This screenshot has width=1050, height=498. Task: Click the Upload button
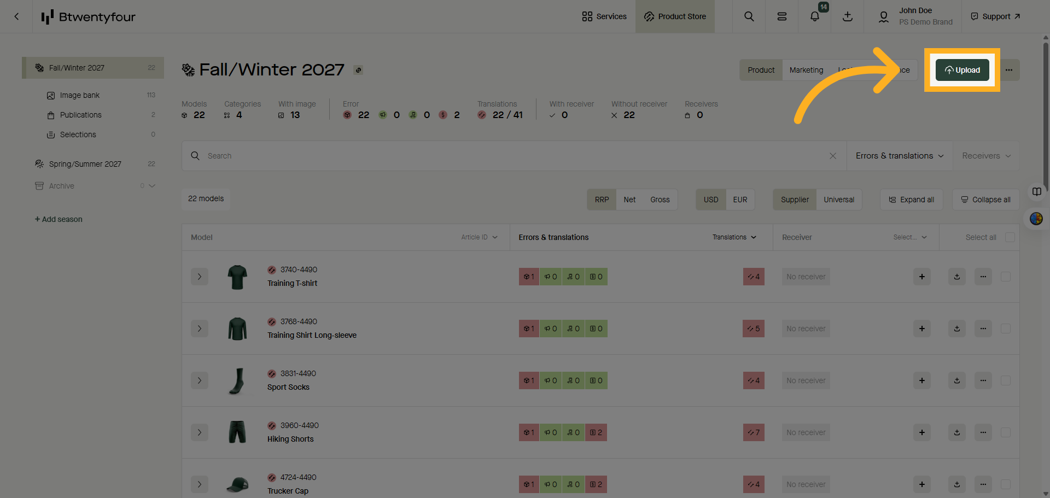coord(962,70)
